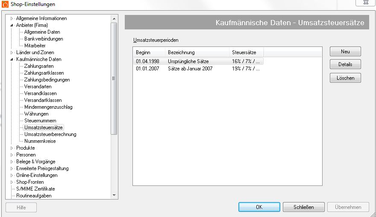Collapse the Kaufmännische Daten node
The image size is (376, 217).
click(x=12, y=59)
